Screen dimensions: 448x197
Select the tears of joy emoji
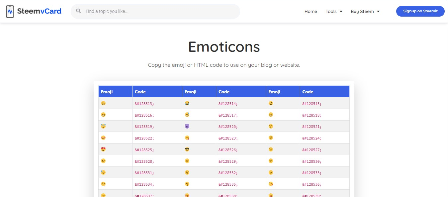coord(187,103)
